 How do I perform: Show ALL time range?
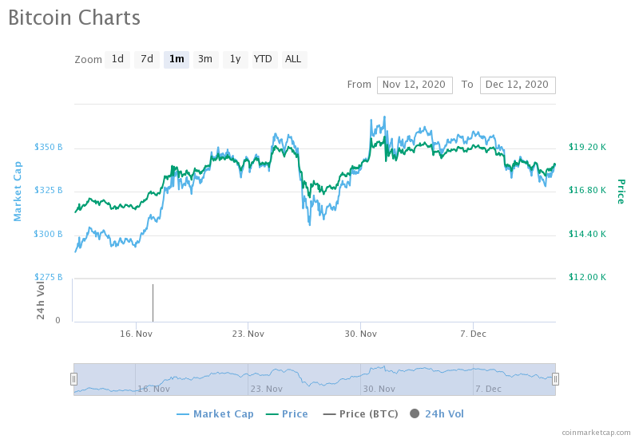tap(294, 59)
